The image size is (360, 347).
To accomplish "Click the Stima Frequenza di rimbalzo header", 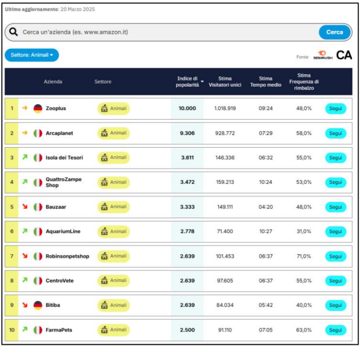I will click(304, 82).
